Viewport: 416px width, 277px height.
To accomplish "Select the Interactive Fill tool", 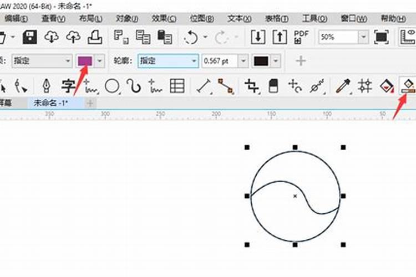I will click(387, 86).
